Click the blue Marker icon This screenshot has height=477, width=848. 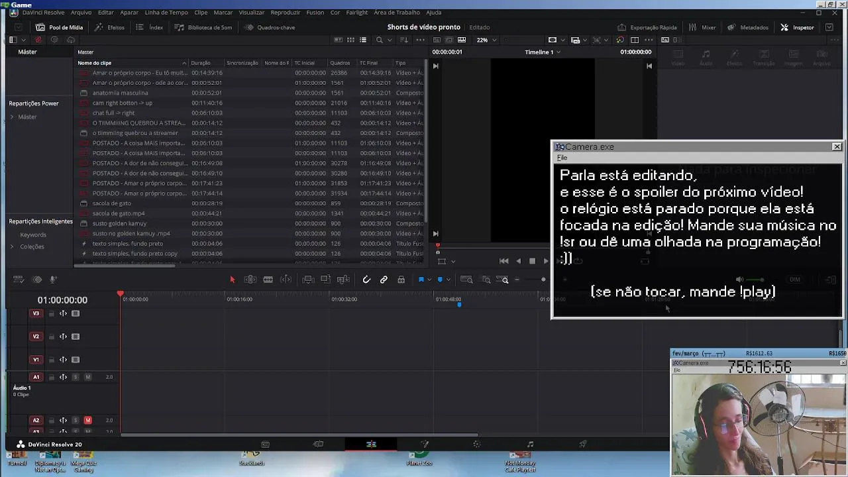[440, 280]
